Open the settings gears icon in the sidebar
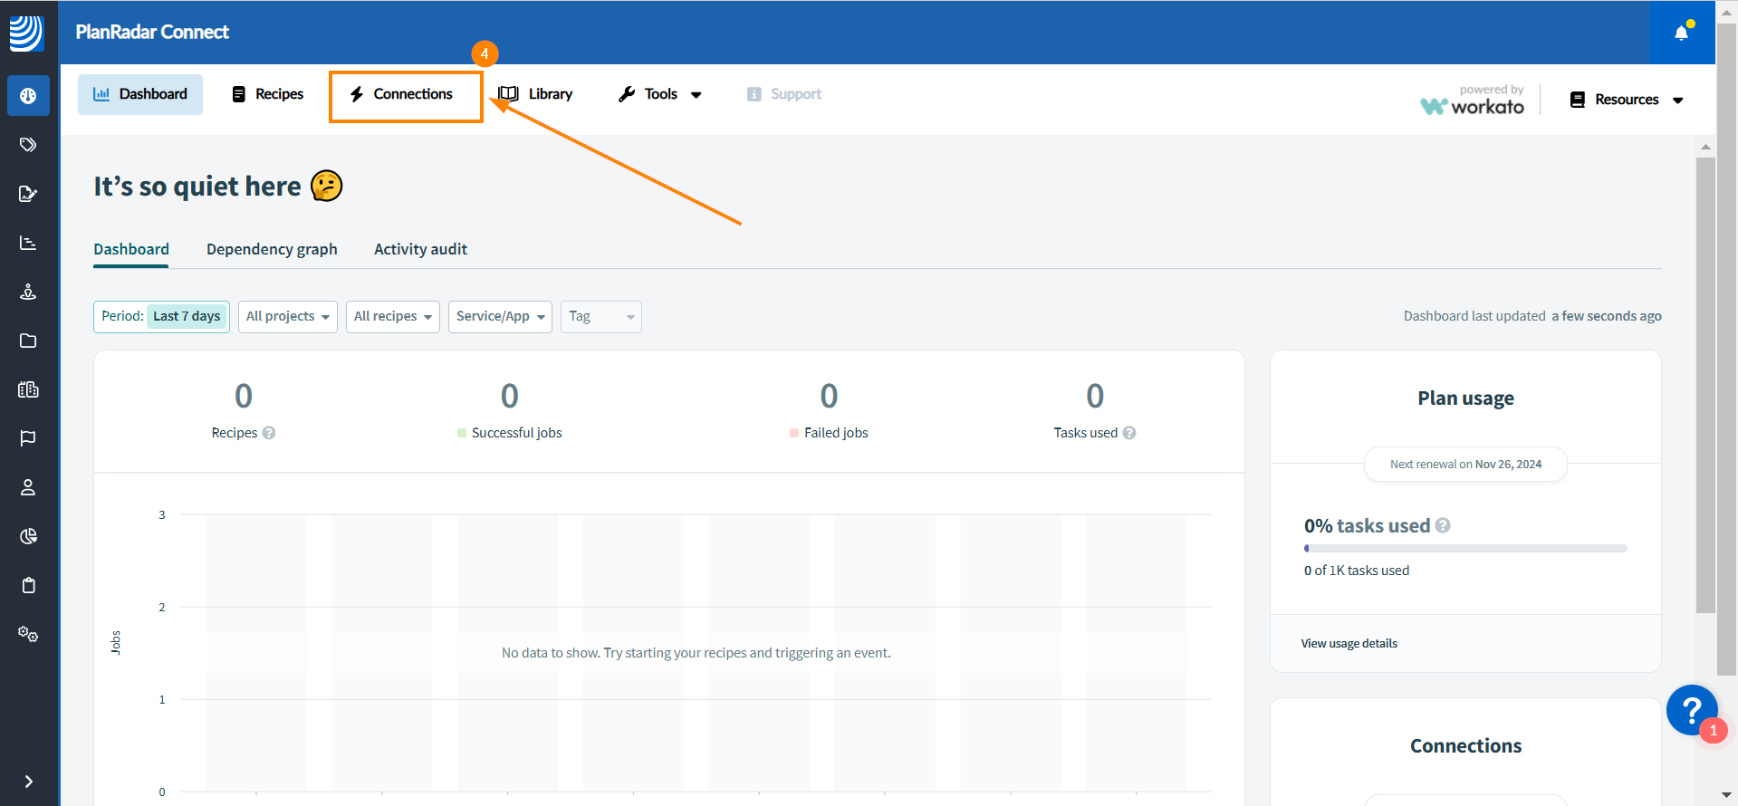The image size is (1738, 806). pos(28,634)
